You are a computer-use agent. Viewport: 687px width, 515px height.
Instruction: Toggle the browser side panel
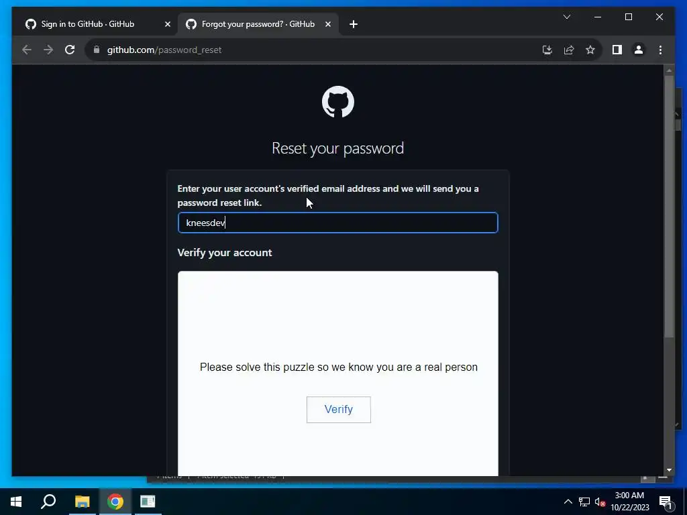[x=617, y=50]
